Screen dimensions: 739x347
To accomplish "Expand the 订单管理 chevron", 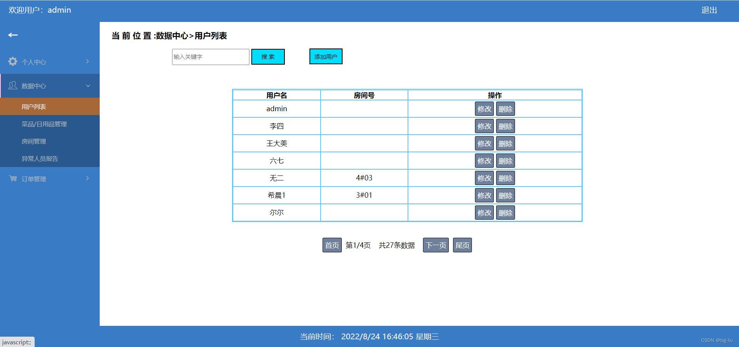I will (x=88, y=179).
